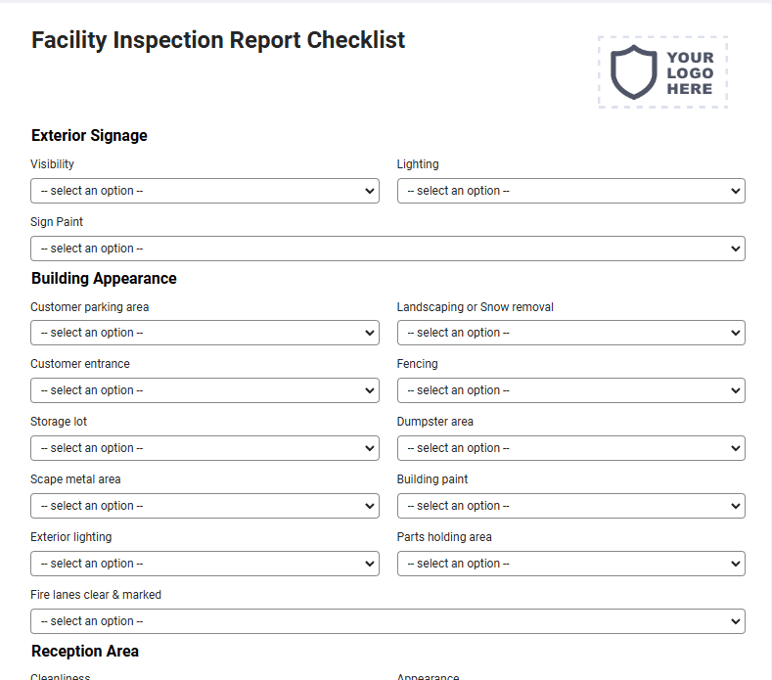
Task: Click the Building Appearance section heading
Action: coord(104,278)
